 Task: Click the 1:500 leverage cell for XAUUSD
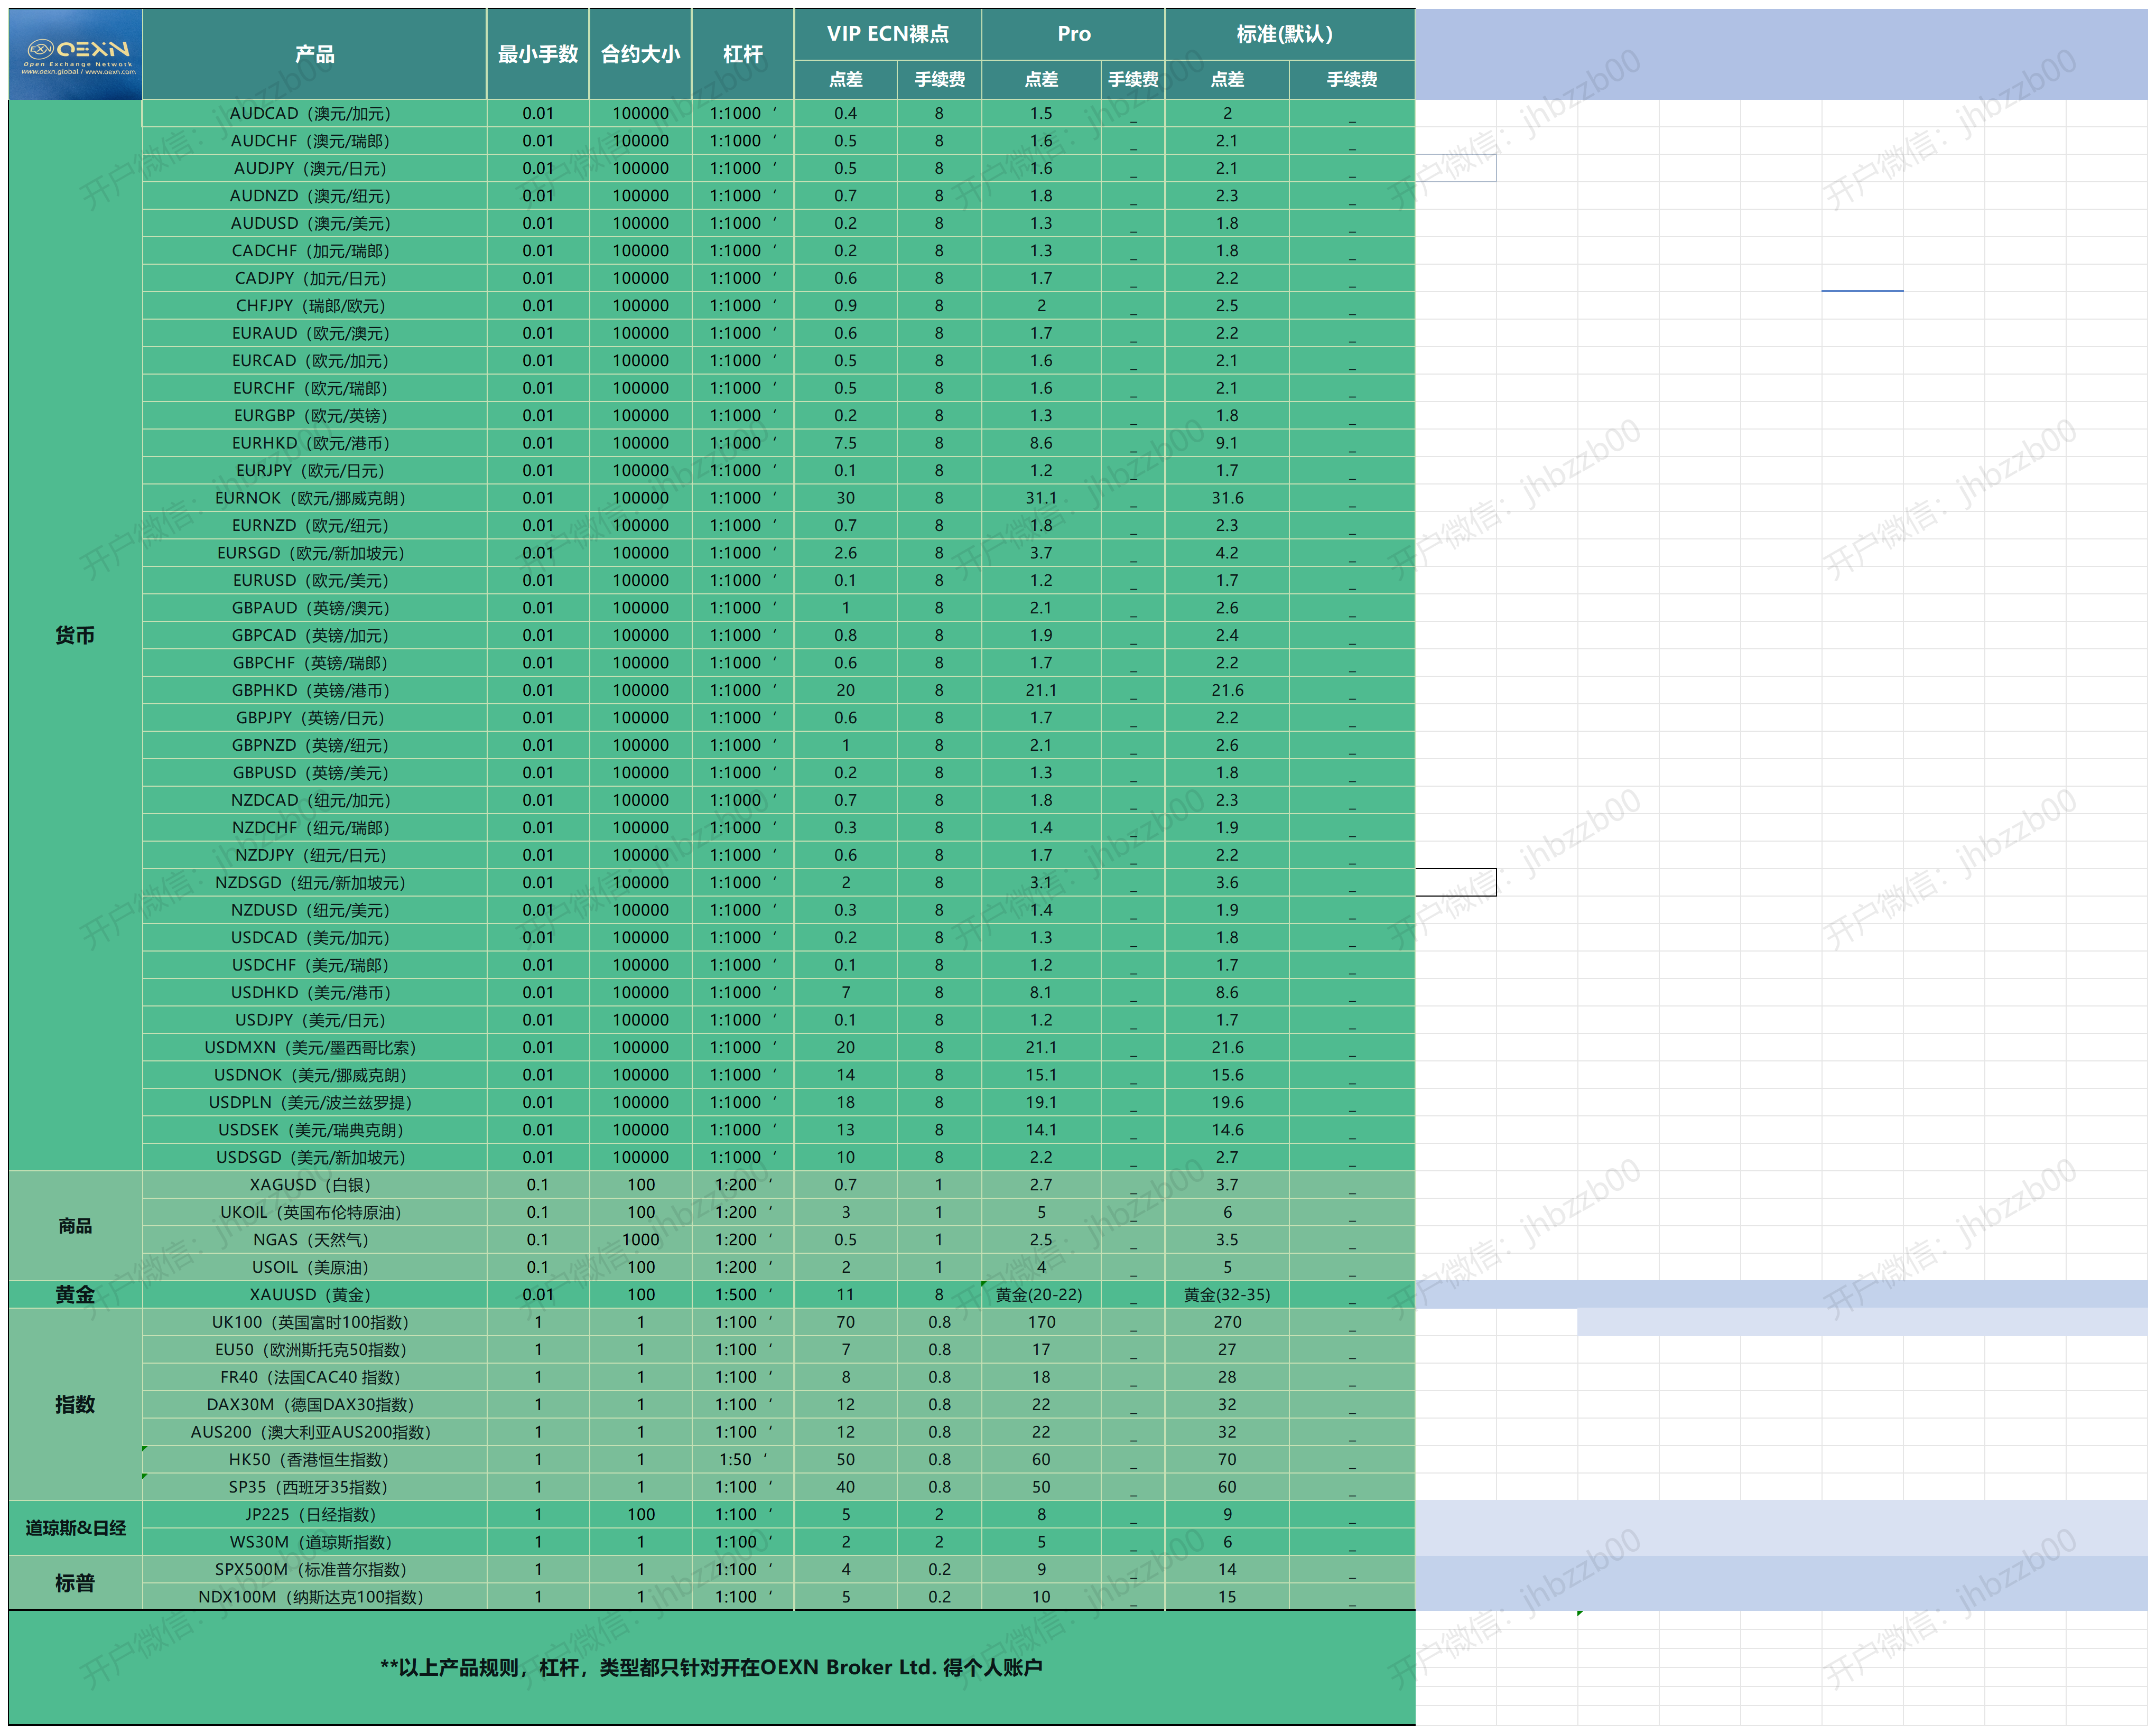pyautogui.click(x=742, y=1294)
